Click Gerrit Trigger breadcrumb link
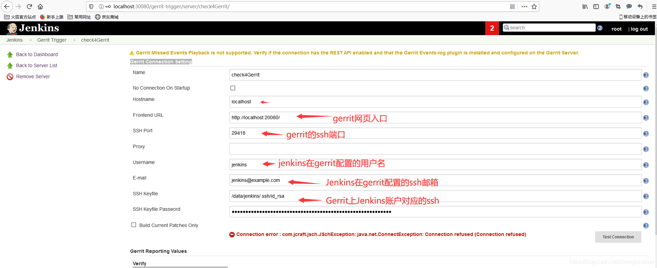Image resolution: width=657 pixels, height=268 pixels. pos(52,40)
